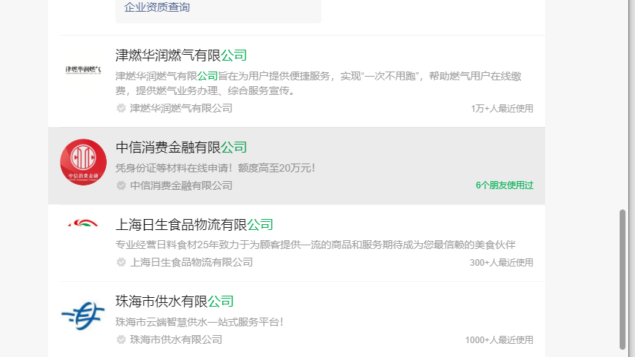Open 上海日生食品物流有限公司 result title
Image resolution: width=635 pixels, height=357 pixels.
pos(194,225)
